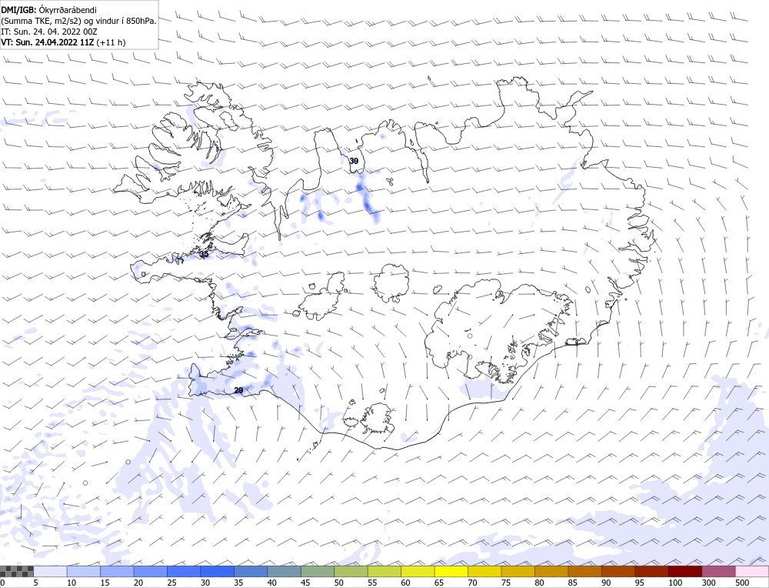Screen dimensions: 769x588
Task: Click the legend scale number 300
Action: (x=708, y=583)
